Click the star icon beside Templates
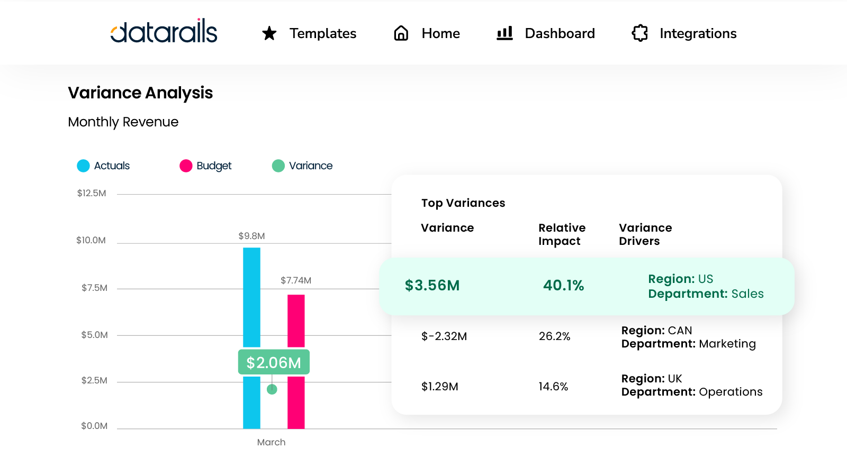Screen dimensions: 847x476 [x=269, y=33]
